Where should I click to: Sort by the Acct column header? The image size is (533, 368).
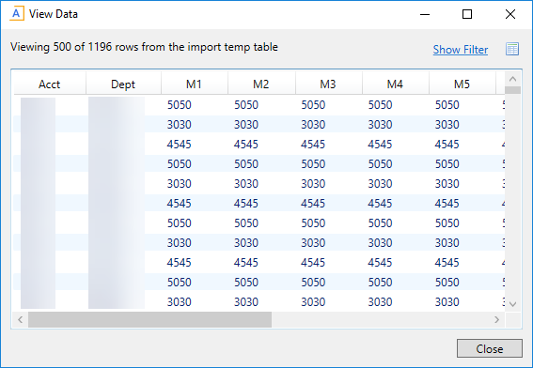pos(50,84)
